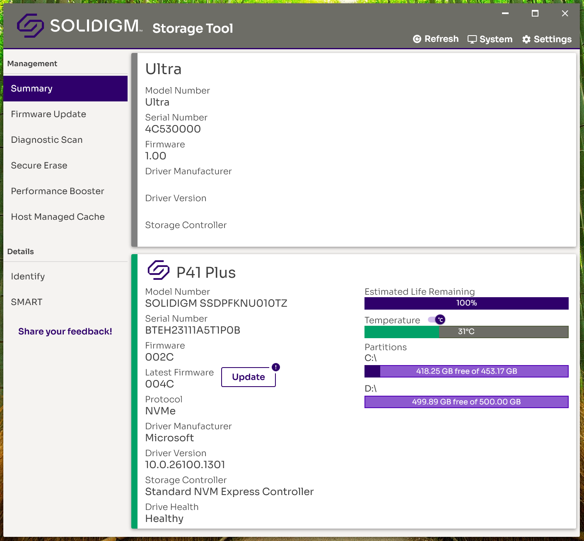Click the Solidigm logo in the header
This screenshot has height=541, width=584.
click(x=80, y=26)
